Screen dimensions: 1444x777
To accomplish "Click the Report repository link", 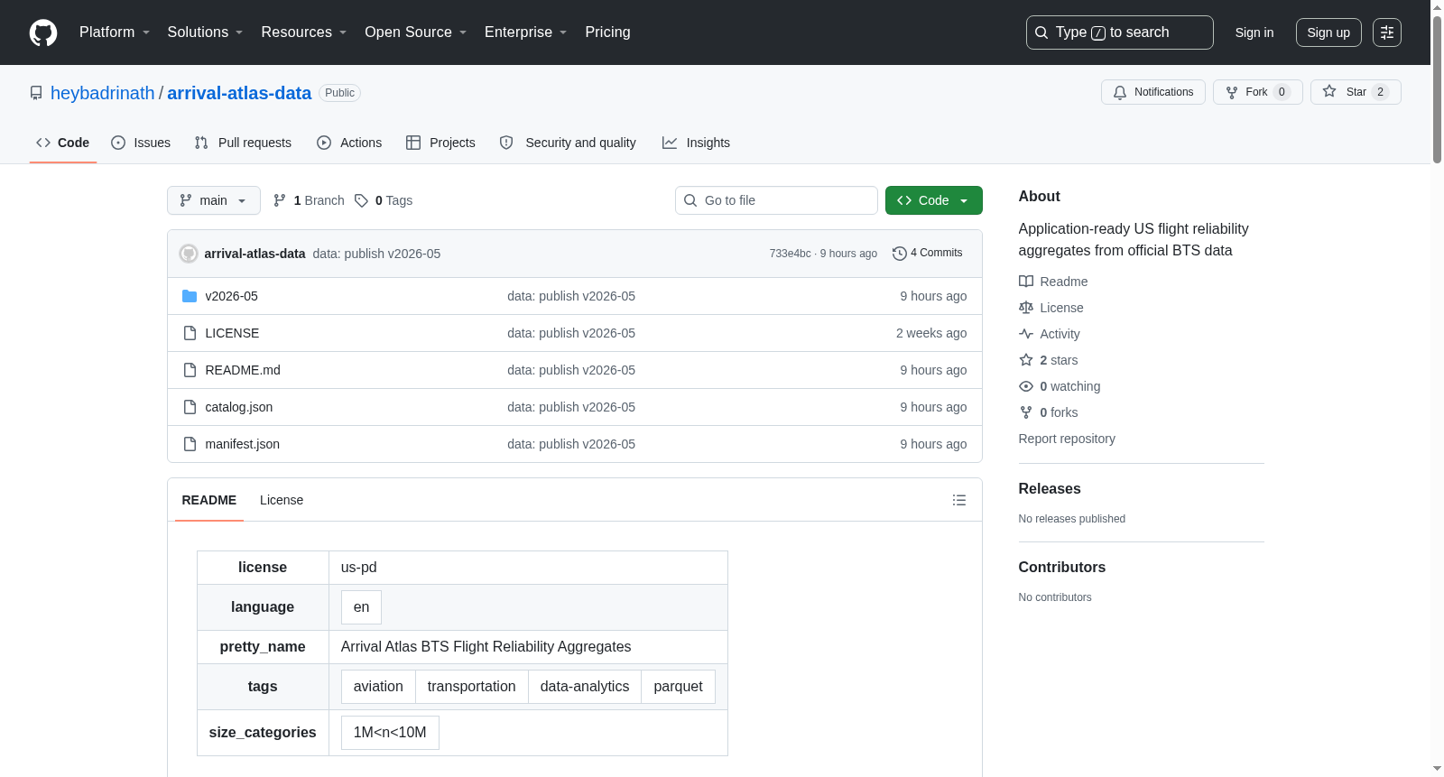I will click(1067, 439).
